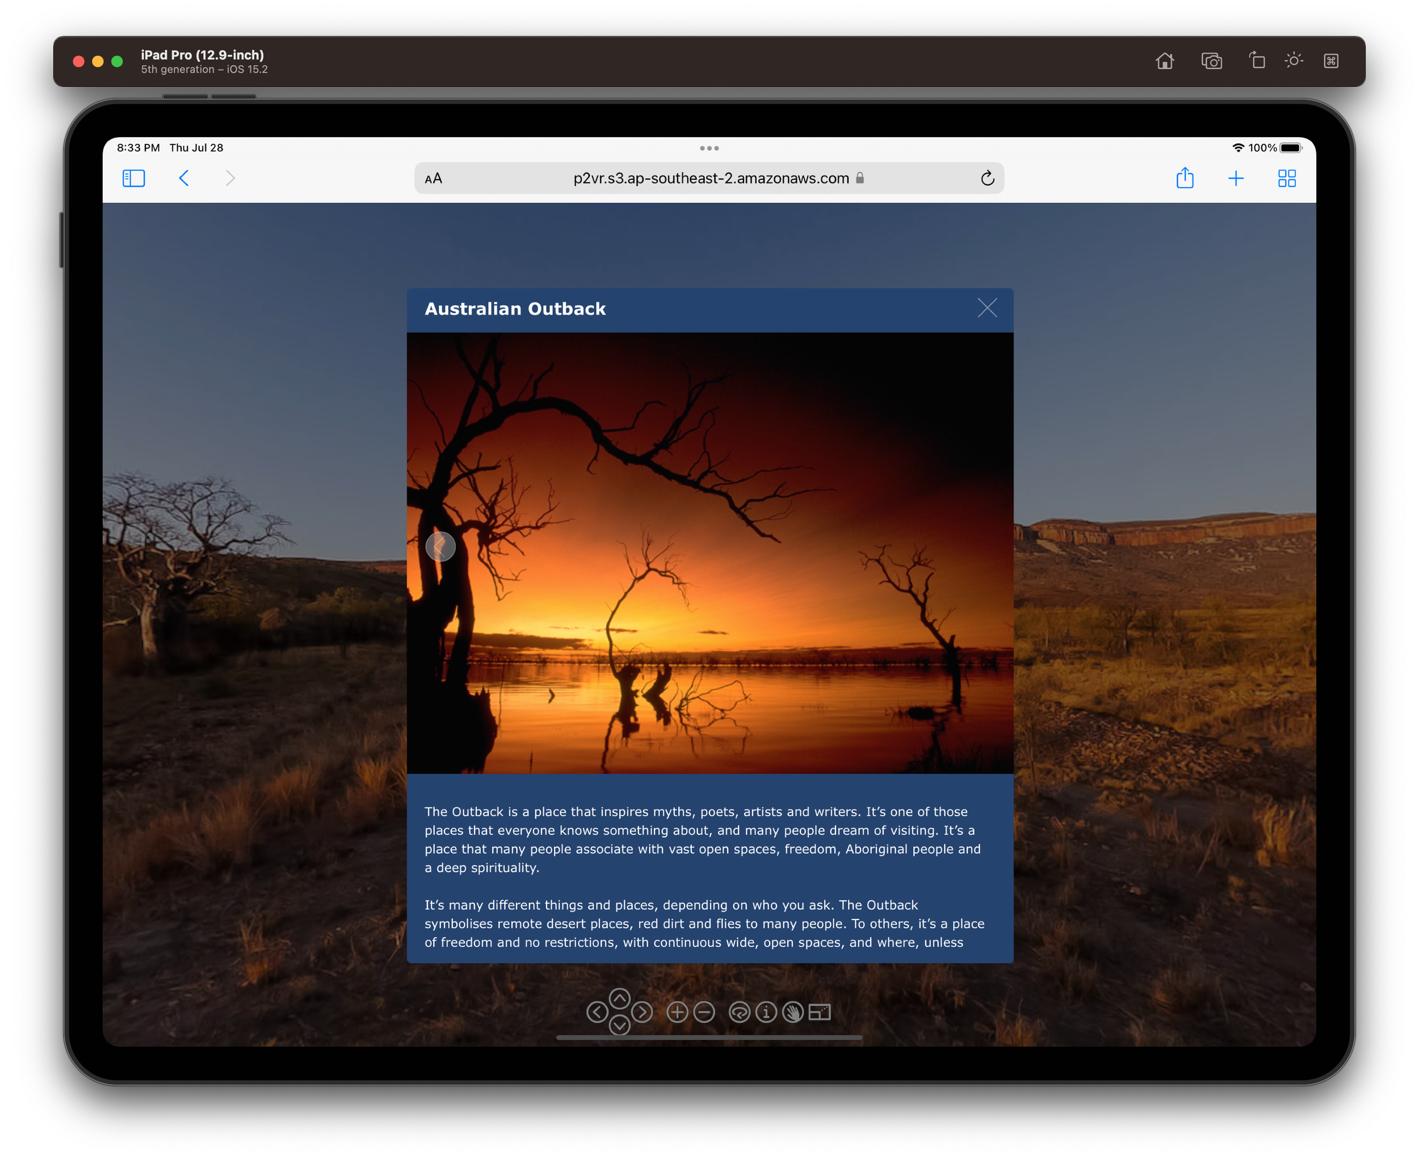Zoom in with the plus circle control

[677, 1012]
